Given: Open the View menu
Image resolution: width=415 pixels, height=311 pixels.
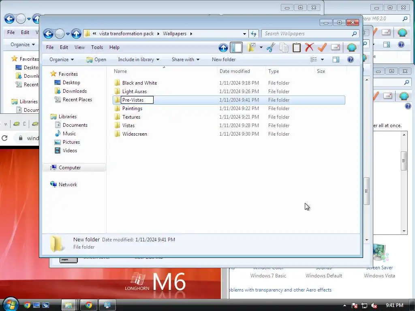Looking at the screenshot, I should (x=79, y=47).
